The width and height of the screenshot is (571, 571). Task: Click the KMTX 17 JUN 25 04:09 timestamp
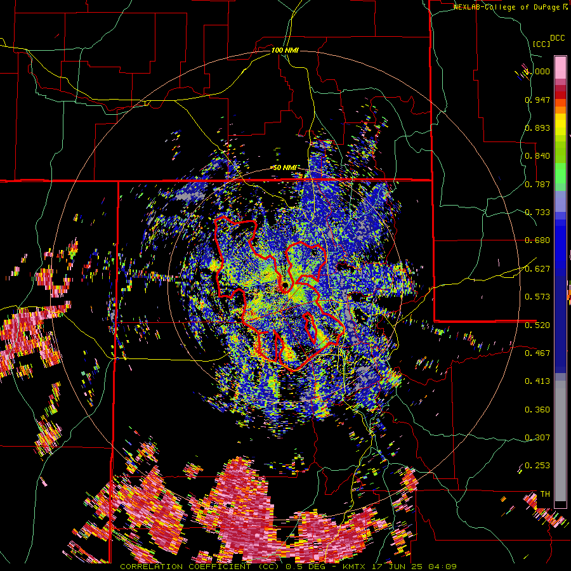[x=400, y=567]
